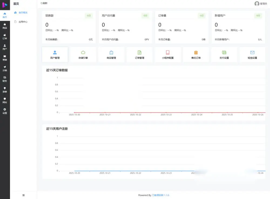The height and width of the screenshot is (199, 270).
Task: Click the 本月订单量 label
Action: point(165,40)
